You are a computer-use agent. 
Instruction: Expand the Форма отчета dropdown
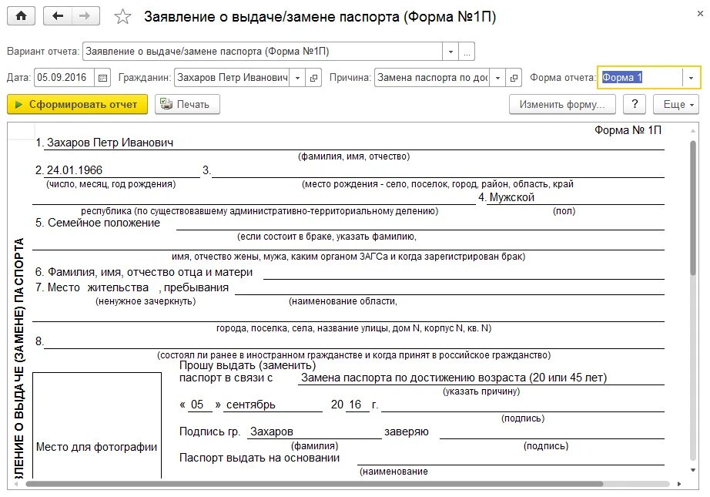(691, 78)
